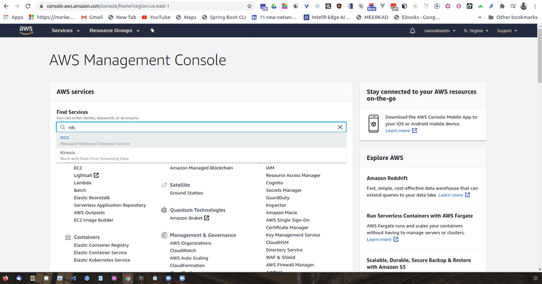The width and height of the screenshot is (542, 284).
Task: Reload the page
Action: point(28,6)
